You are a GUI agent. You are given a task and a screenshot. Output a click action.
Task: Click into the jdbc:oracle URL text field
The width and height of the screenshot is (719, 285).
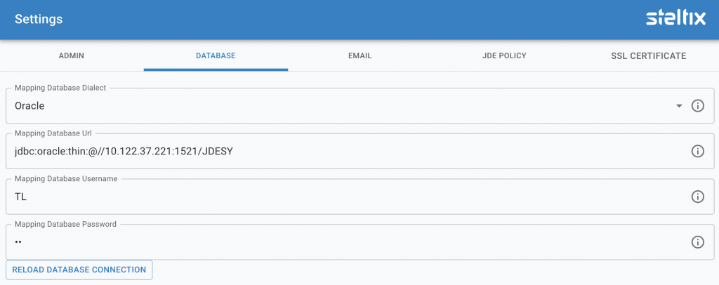click(x=337, y=151)
